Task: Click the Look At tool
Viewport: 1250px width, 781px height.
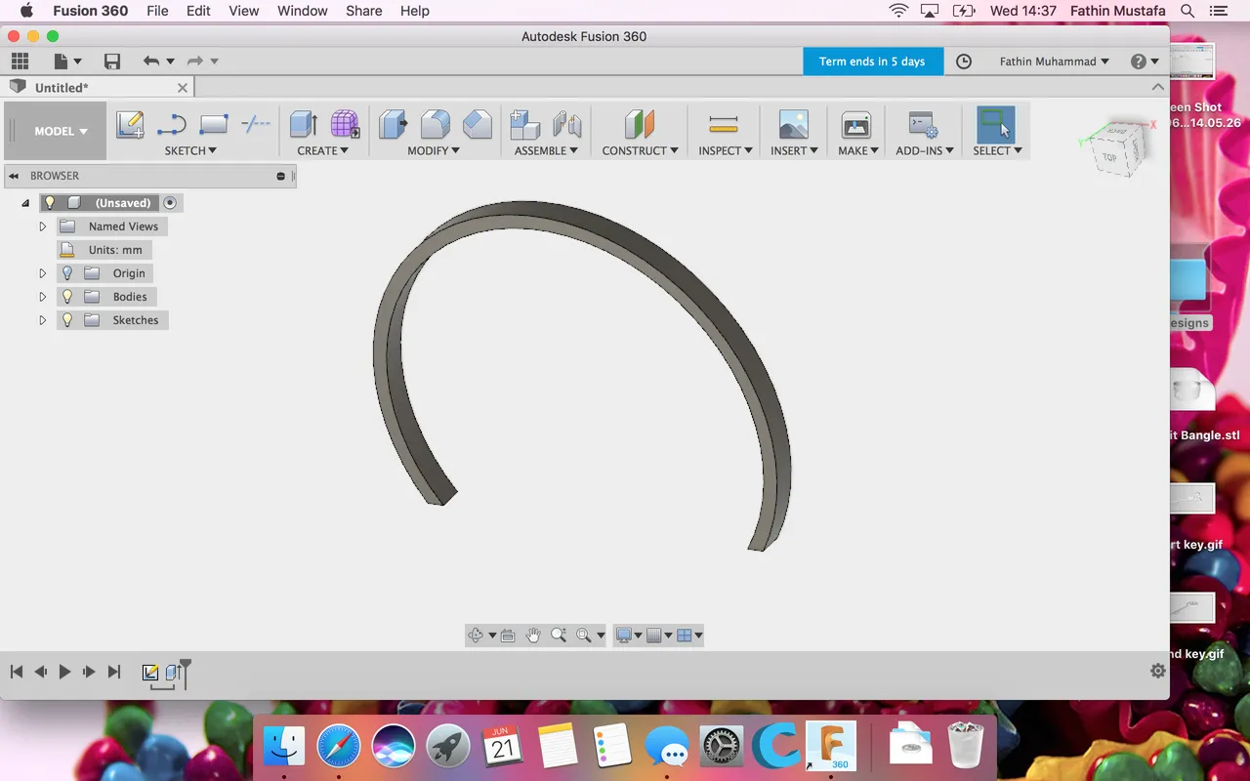Action: [508, 636]
